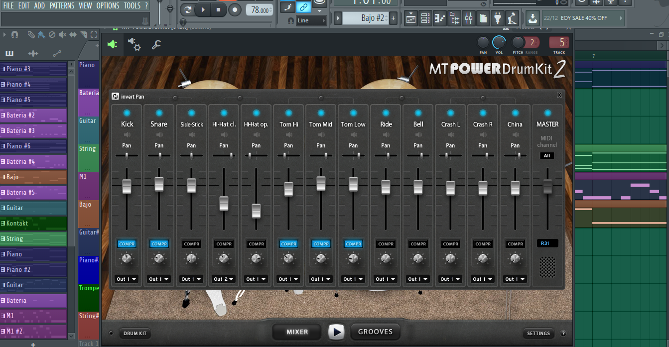Select the delete tool in playlist toolbar
669x347 pixels.
coord(52,34)
